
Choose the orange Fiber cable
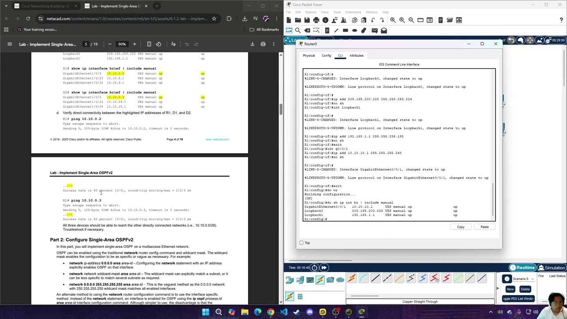[399, 278]
